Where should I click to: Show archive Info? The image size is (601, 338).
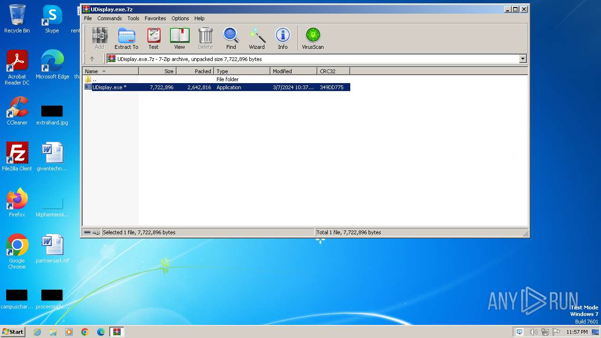283,38
